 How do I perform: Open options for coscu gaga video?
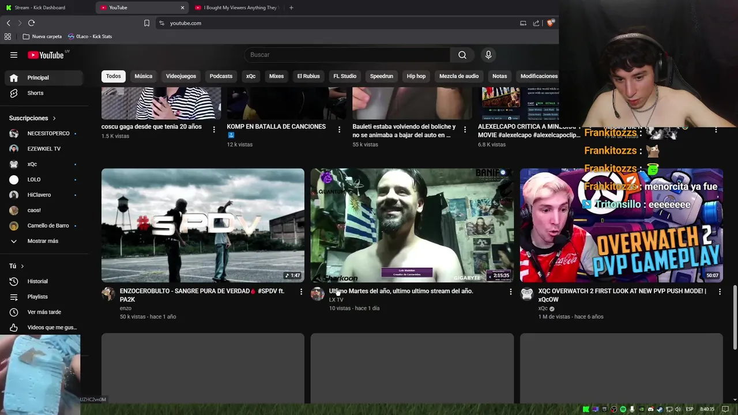pyautogui.click(x=214, y=130)
